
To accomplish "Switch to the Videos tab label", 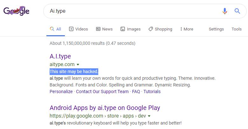I will point(81,29).
